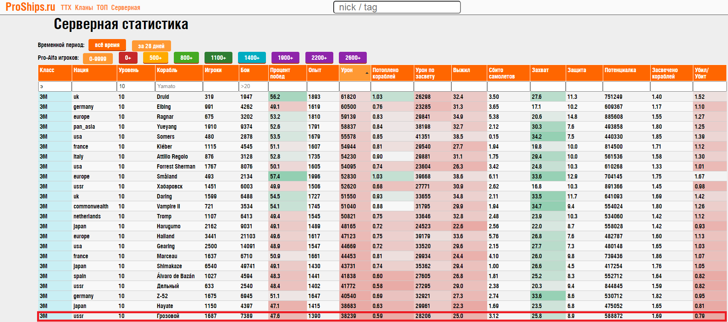Select the Forrest Sherman ship name
This screenshot has width=728, height=322.
pyautogui.click(x=176, y=167)
